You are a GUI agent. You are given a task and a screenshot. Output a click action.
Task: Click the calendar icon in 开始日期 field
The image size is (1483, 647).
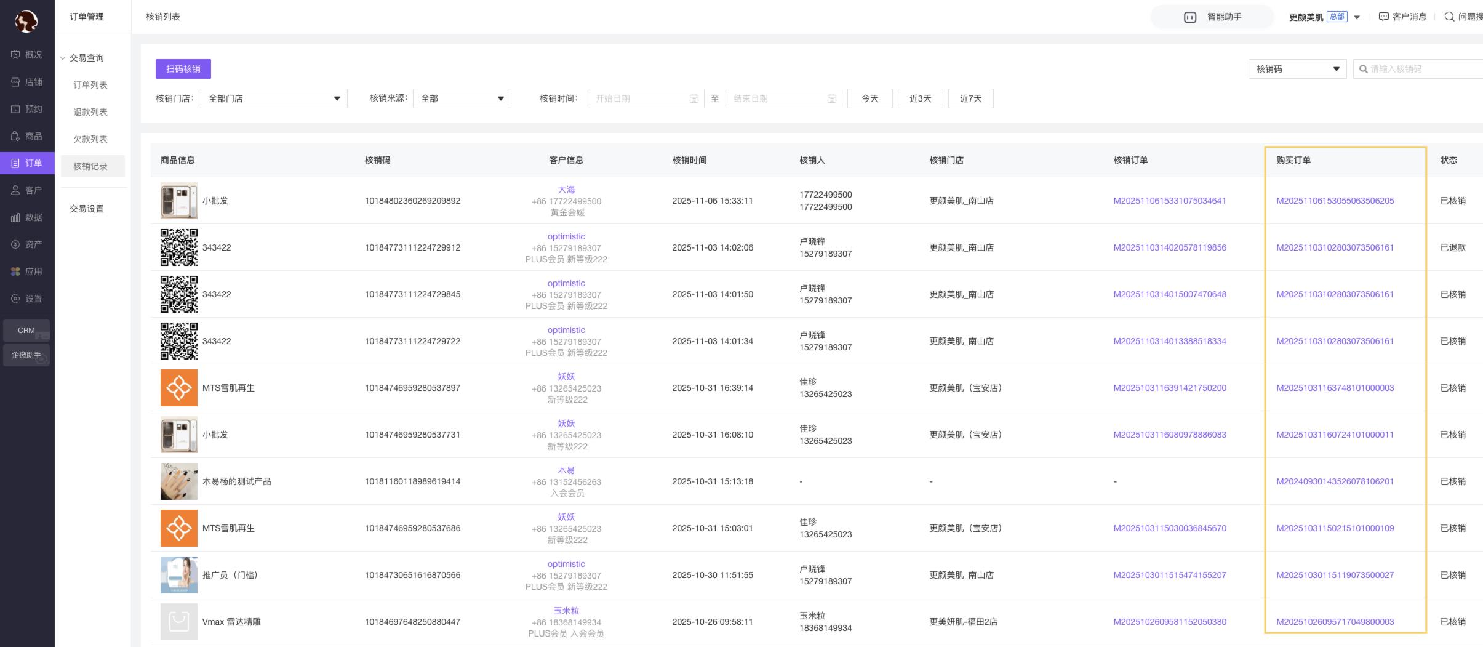pos(694,98)
